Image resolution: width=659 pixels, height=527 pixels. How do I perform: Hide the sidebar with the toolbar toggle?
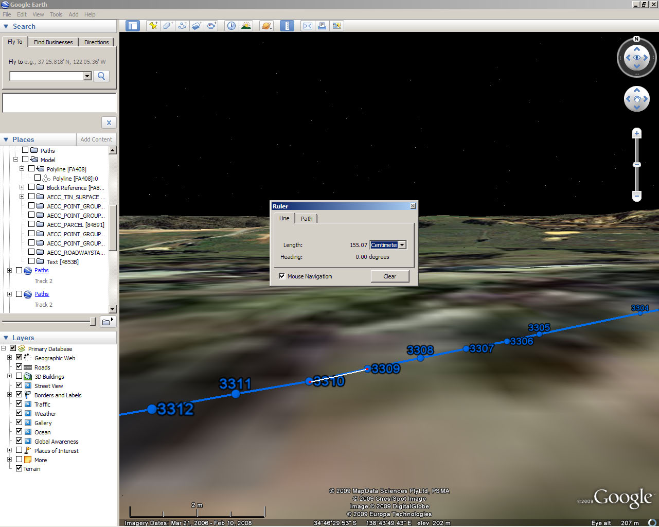click(133, 26)
